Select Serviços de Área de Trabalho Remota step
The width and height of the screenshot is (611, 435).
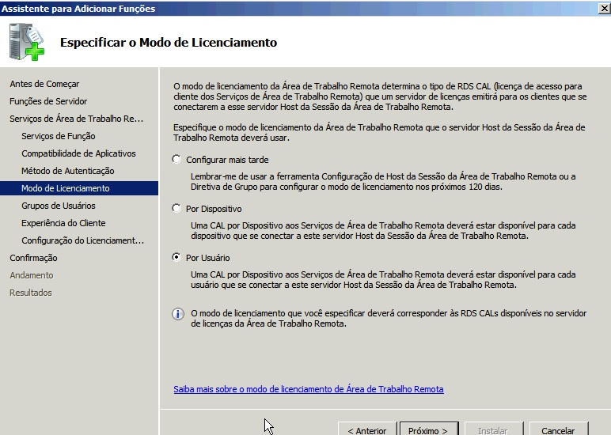pos(76,119)
